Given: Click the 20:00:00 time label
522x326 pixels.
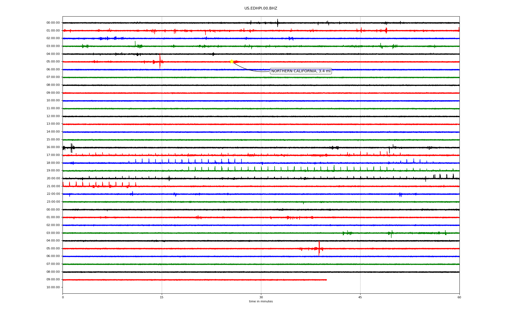Looking at the screenshot, I should tap(53, 178).
